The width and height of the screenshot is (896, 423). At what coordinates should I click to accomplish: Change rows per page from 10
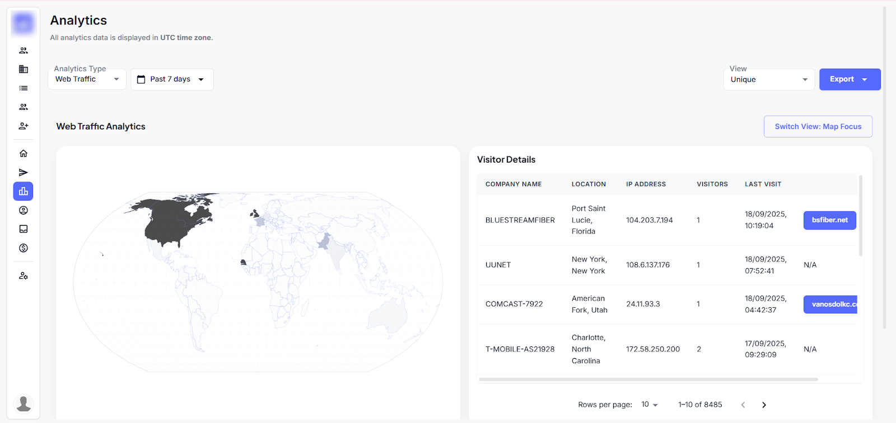[x=650, y=405]
